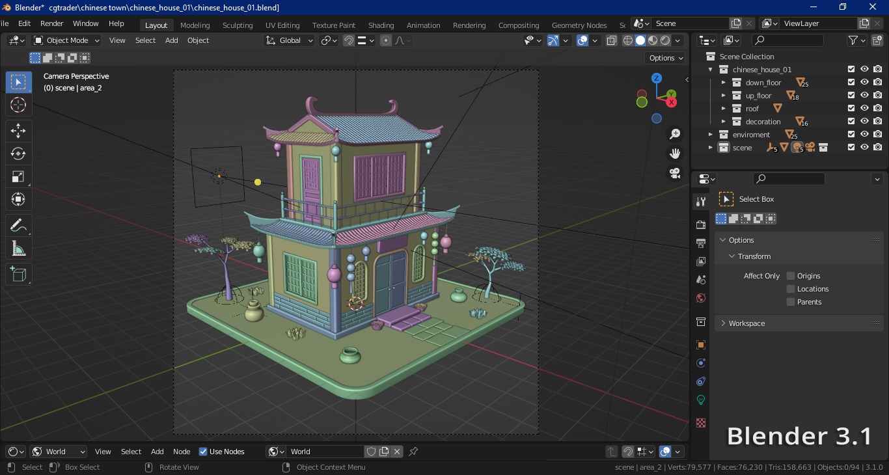Viewport: 889px width, 475px height.
Task: Click the pan hand icon in the viewport
Action: [675, 154]
